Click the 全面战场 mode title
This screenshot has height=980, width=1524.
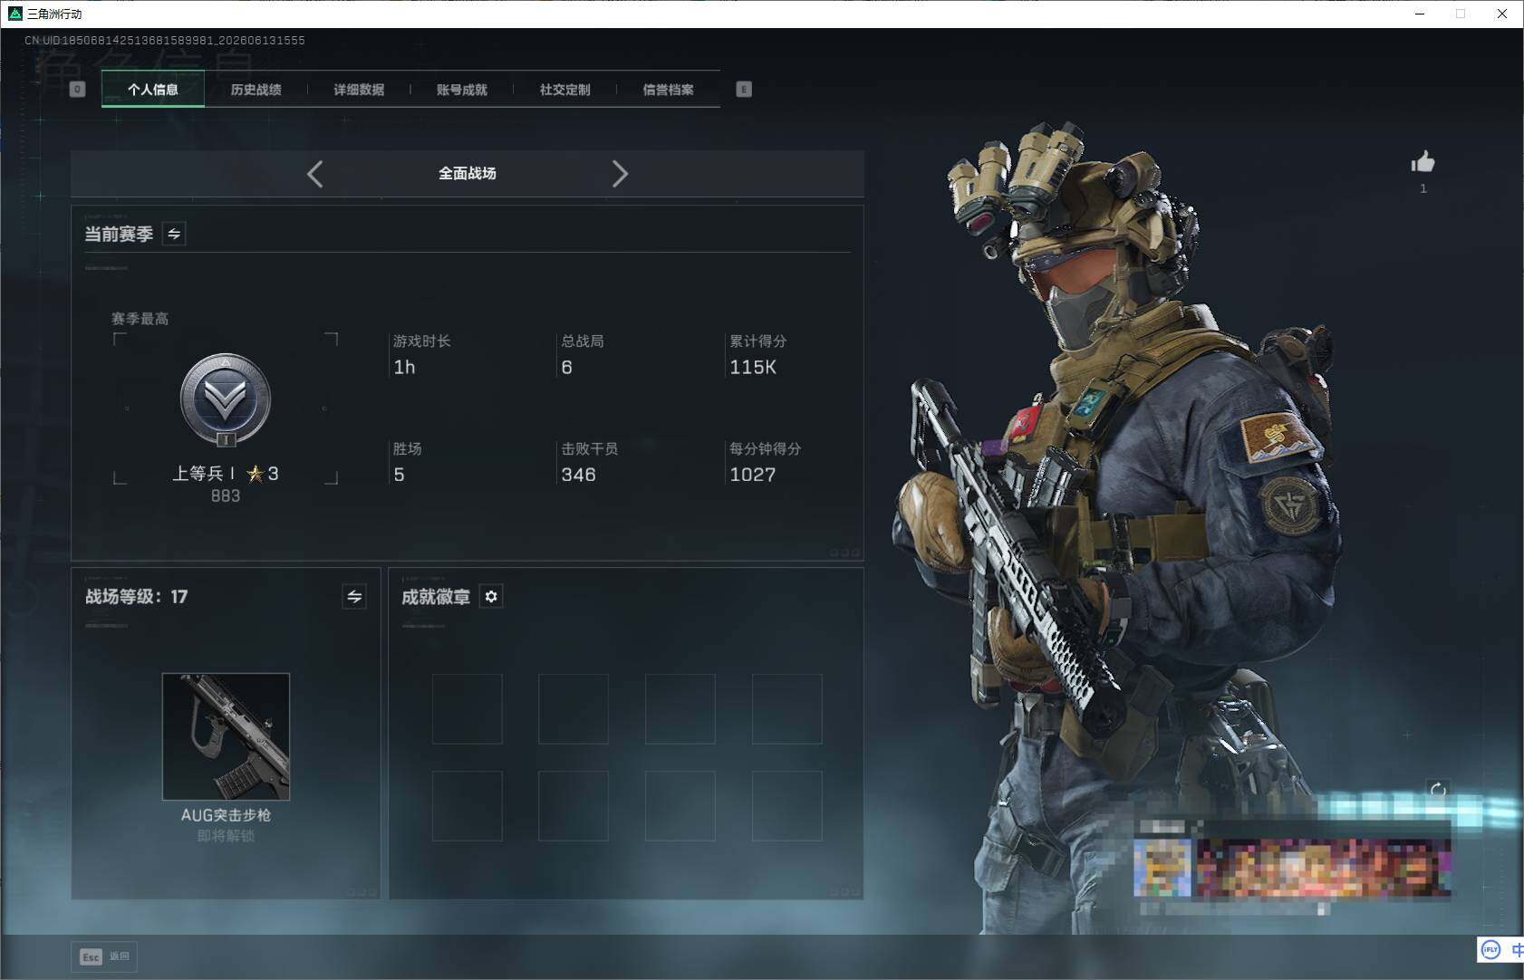(x=468, y=173)
